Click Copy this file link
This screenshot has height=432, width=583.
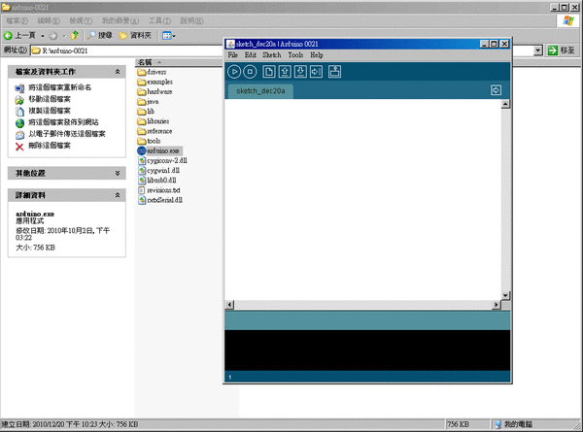point(50,111)
